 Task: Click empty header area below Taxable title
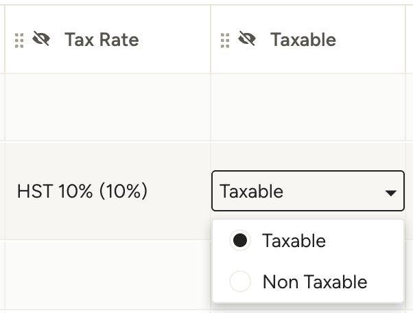(308, 61)
